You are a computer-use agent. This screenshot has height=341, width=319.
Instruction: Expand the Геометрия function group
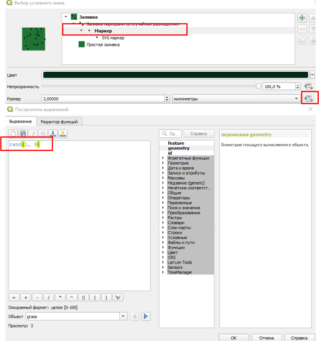pos(163,163)
